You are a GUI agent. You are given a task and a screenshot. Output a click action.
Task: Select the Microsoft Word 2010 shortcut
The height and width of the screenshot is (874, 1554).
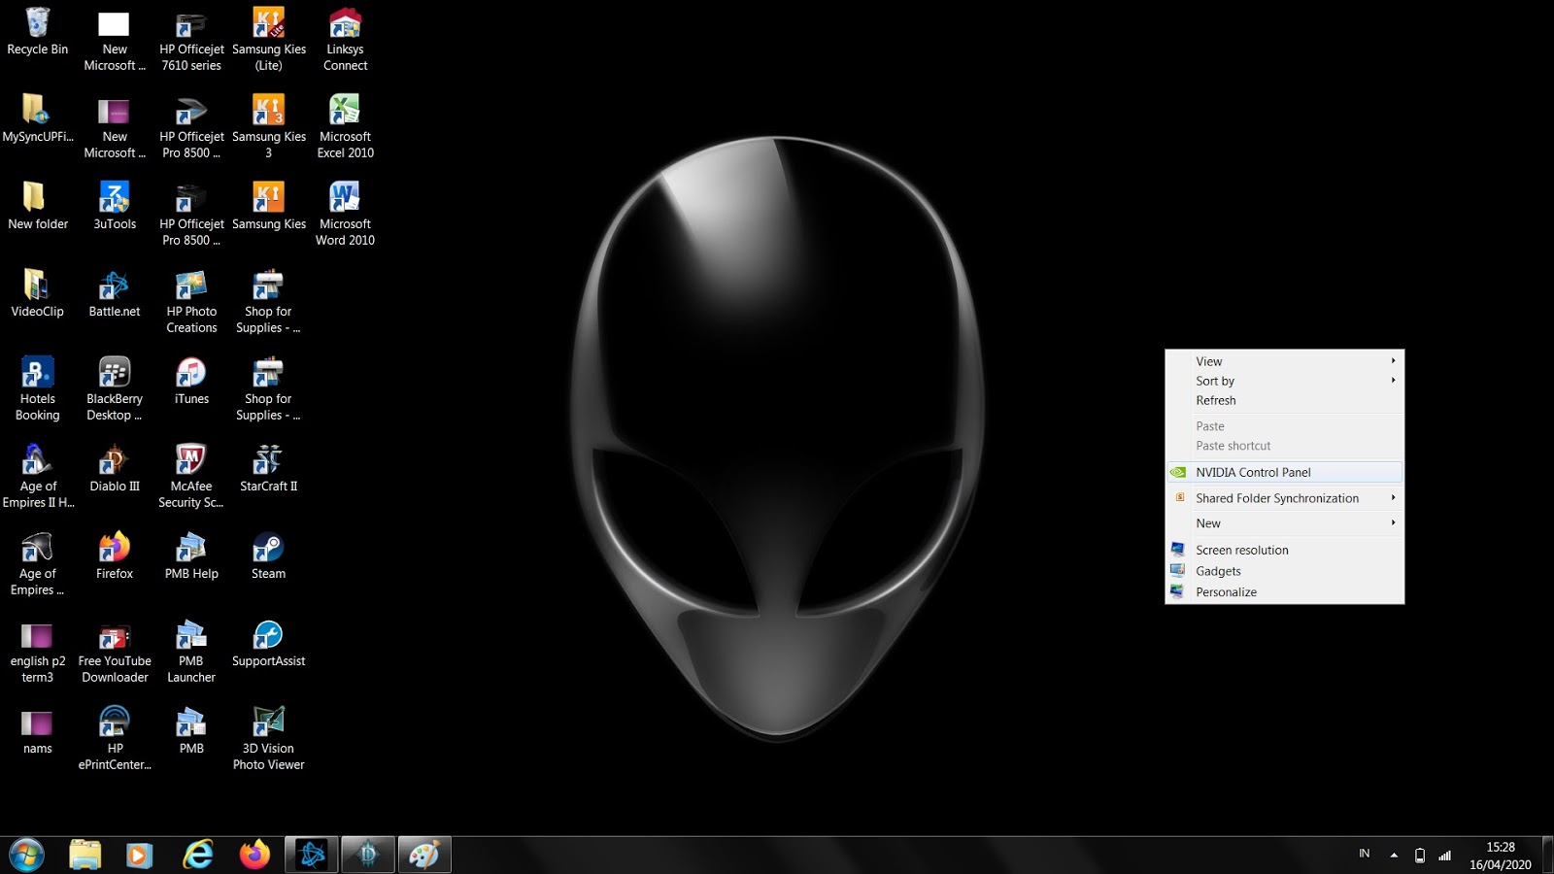[x=345, y=214]
